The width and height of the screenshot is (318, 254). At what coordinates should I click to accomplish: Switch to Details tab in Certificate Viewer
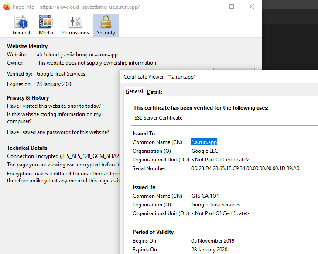pyautogui.click(x=154, y=92)
